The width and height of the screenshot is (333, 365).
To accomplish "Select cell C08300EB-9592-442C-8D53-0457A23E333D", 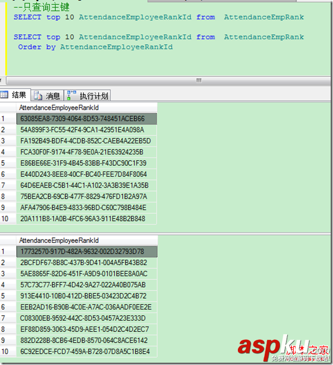I will tap(87, 318).
